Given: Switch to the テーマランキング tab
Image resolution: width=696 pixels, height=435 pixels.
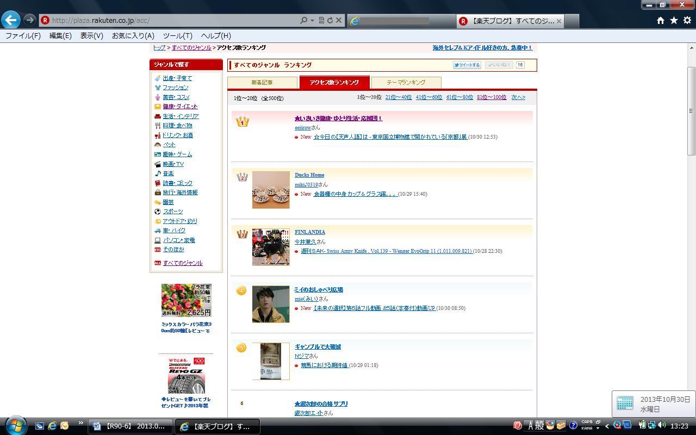Looking at the screenshot, I should point(406,83).
